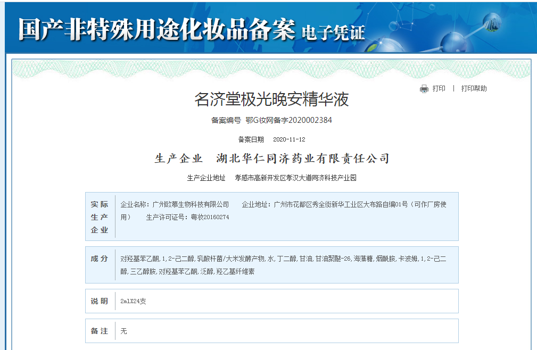Click the 生产企业地址 label
Viewport: 537px width, 350px height.
point(206,178)
